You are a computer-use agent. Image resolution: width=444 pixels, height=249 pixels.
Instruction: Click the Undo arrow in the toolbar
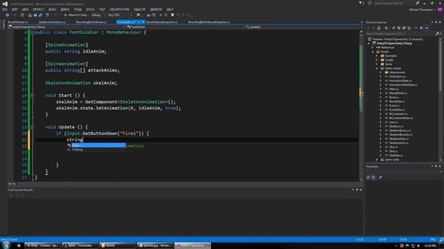47,15
